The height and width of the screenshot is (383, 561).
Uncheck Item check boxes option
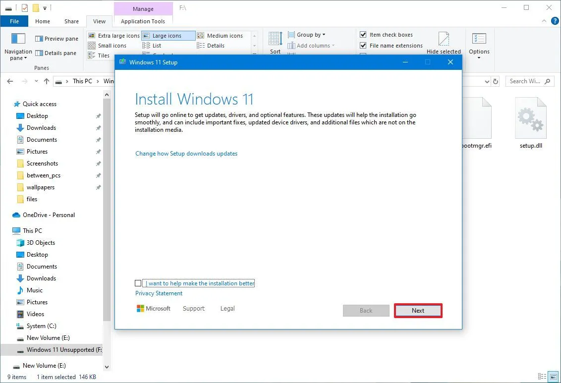pos(363,34)
